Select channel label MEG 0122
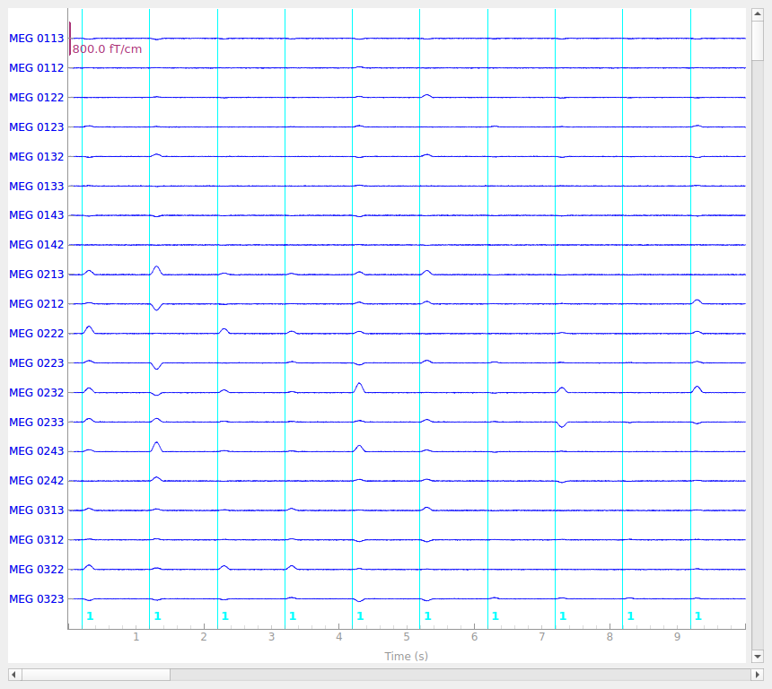The image size is (772, 689). pyautogui.click(x=37, y=98)
